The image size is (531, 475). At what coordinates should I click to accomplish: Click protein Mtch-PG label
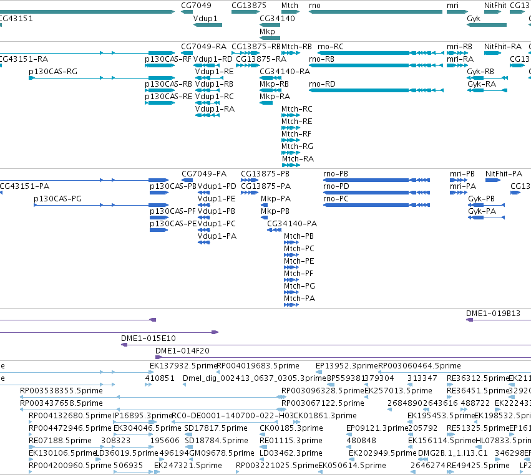pyautogui.click(x=300, y=286)
